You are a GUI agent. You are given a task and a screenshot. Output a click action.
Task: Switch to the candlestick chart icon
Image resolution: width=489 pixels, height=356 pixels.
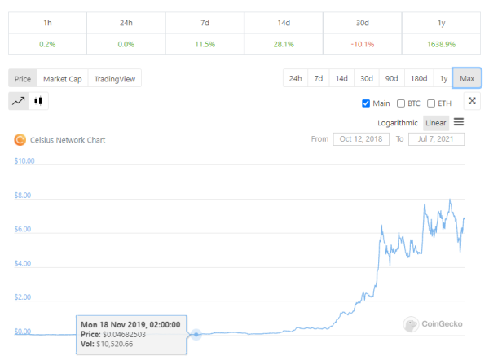[x=38, y=101]
